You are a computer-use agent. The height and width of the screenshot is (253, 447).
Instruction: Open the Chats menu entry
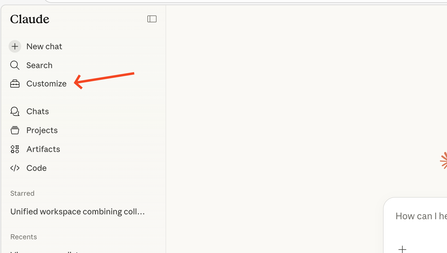[37, 111]
